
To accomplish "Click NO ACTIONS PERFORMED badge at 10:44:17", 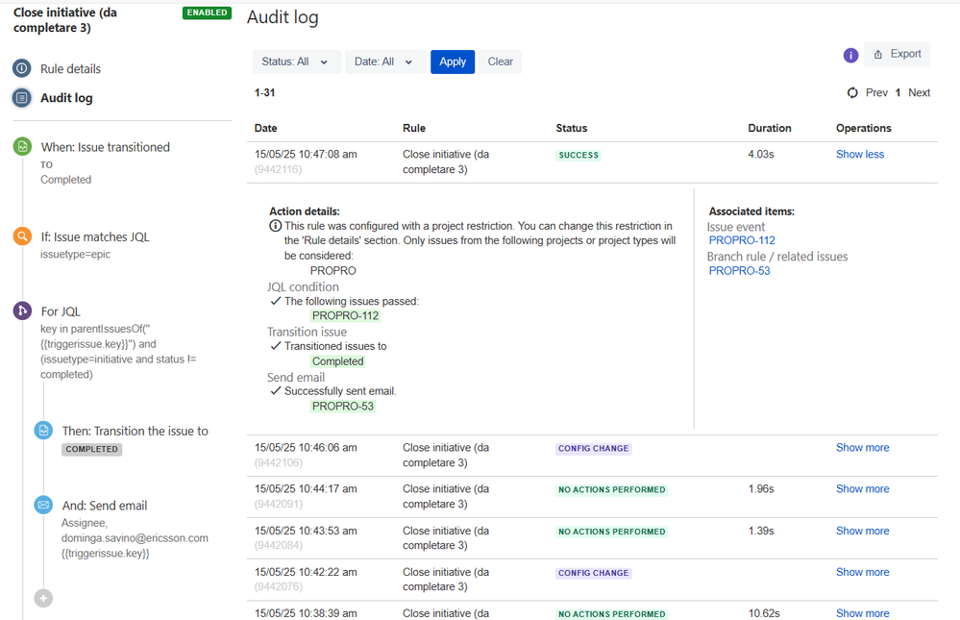I will (x=611, y=489).
